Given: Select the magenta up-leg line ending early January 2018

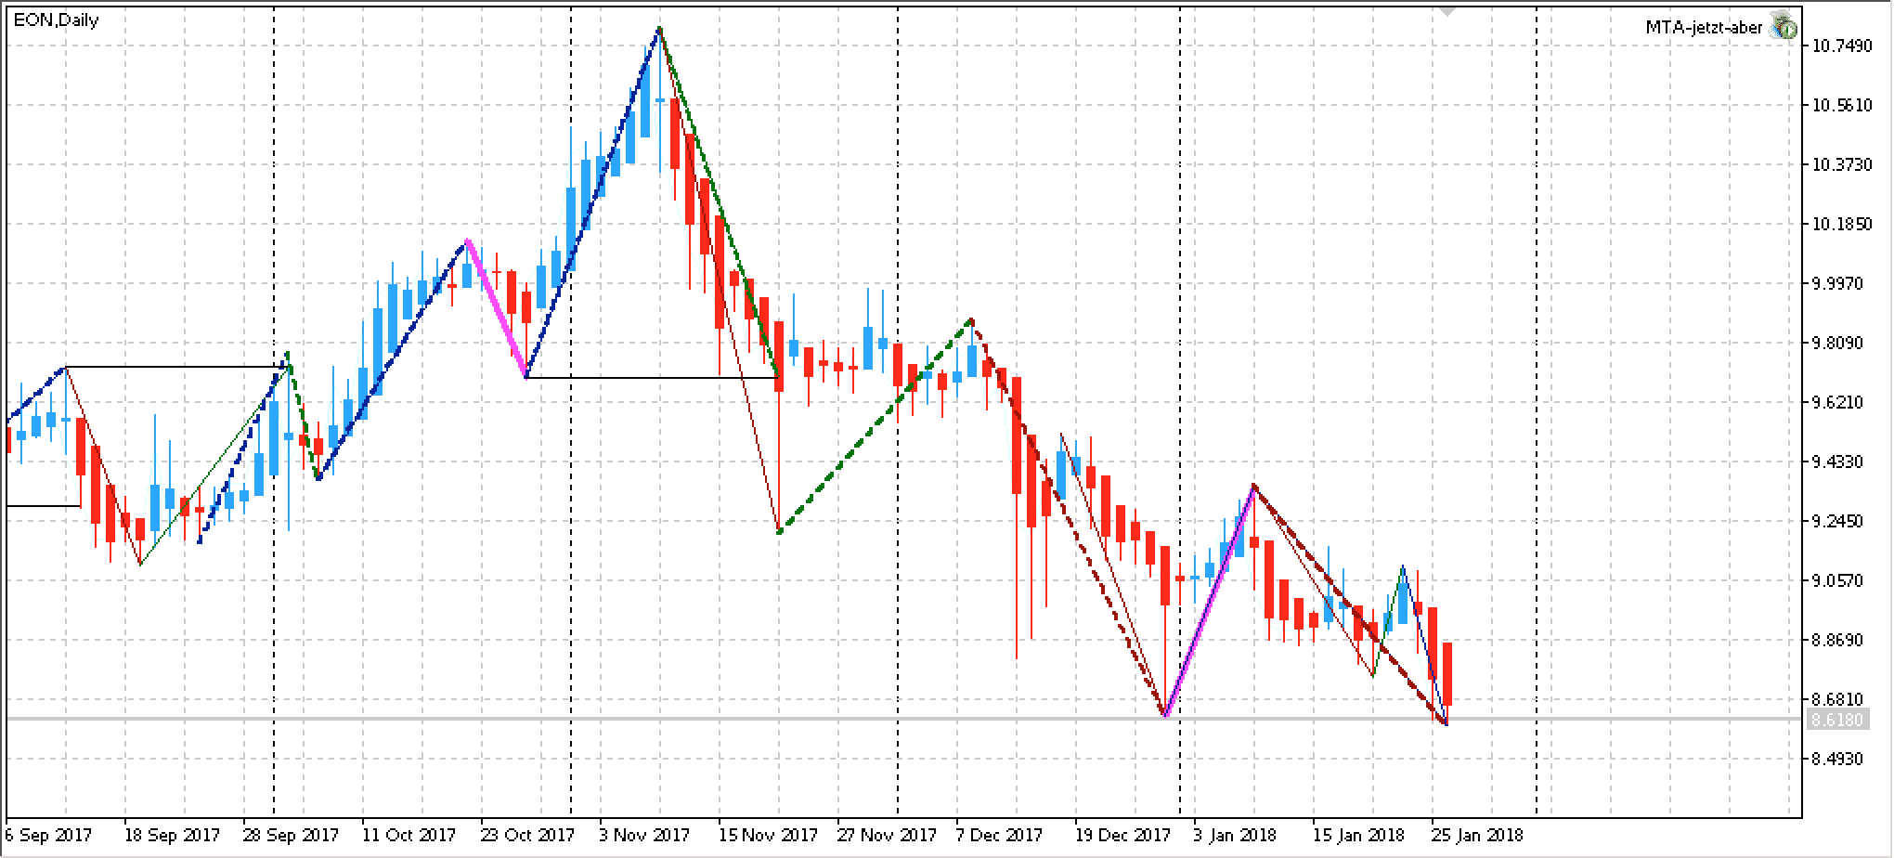Looking at the screenshot, I should tap(1210, 601).
